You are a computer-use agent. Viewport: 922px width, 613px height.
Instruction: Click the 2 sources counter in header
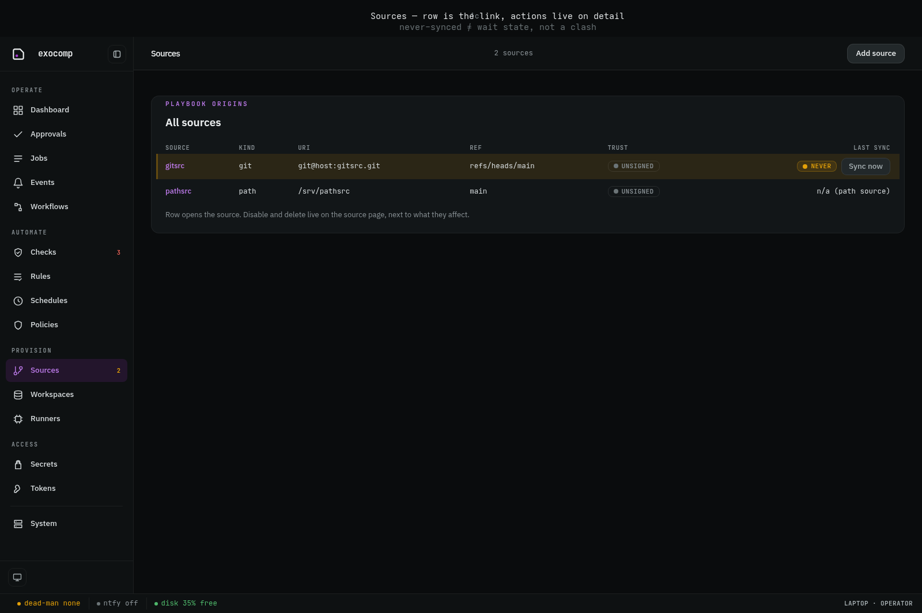pyautogui.click(x=513, y=53)
